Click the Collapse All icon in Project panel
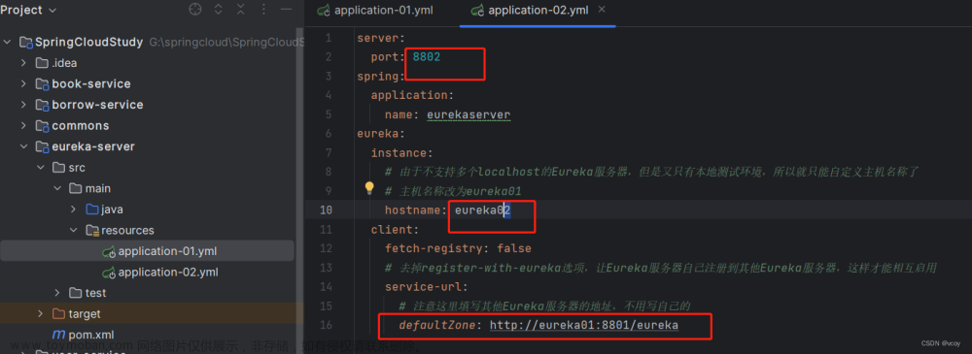The image size is (972, 354). click(240, 10)
